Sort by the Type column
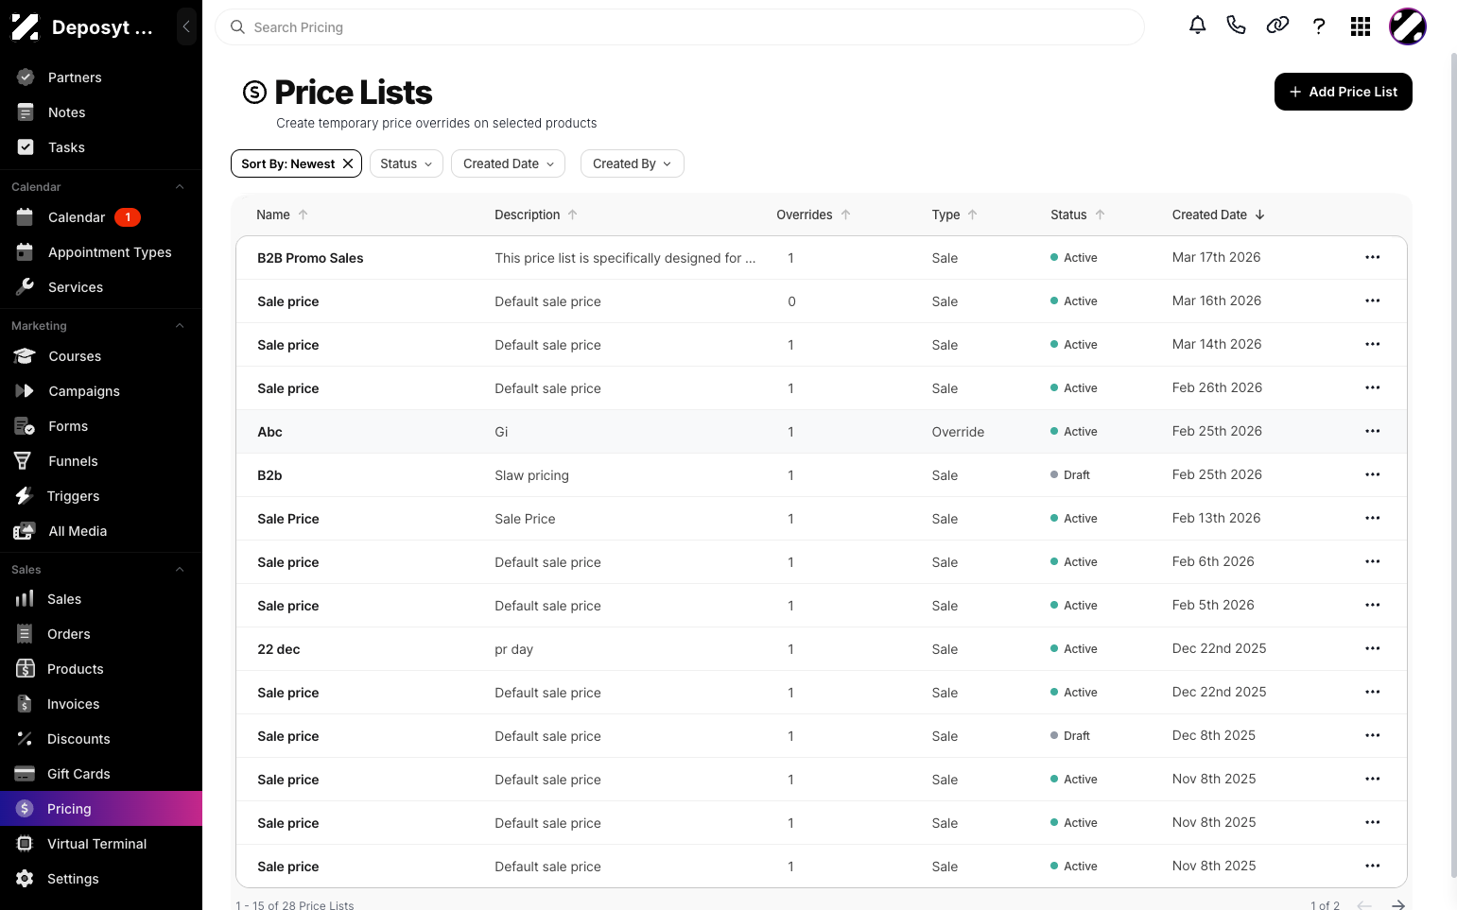The image size is (1457, 910). click(x=954, y=215)
